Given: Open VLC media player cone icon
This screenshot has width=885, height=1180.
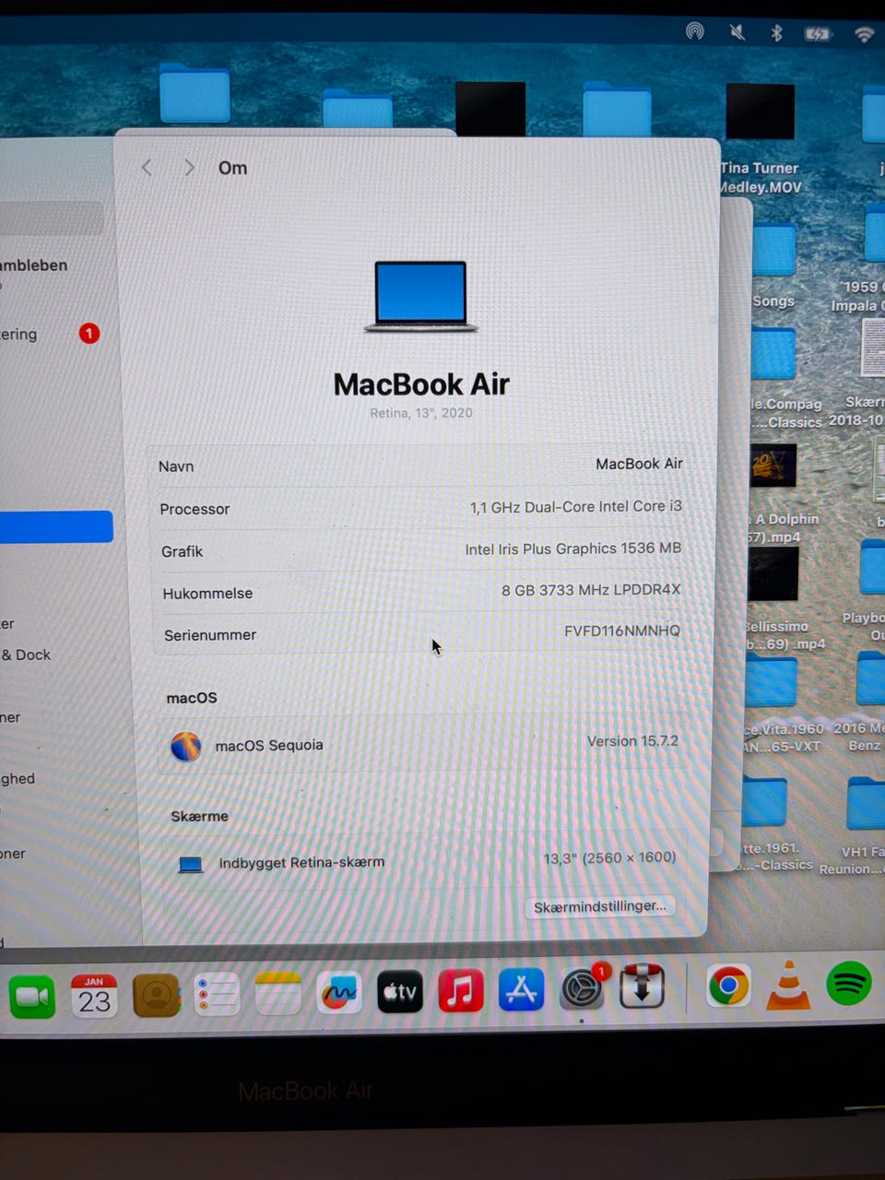Looking at the screenshot, I should point(789,985).
